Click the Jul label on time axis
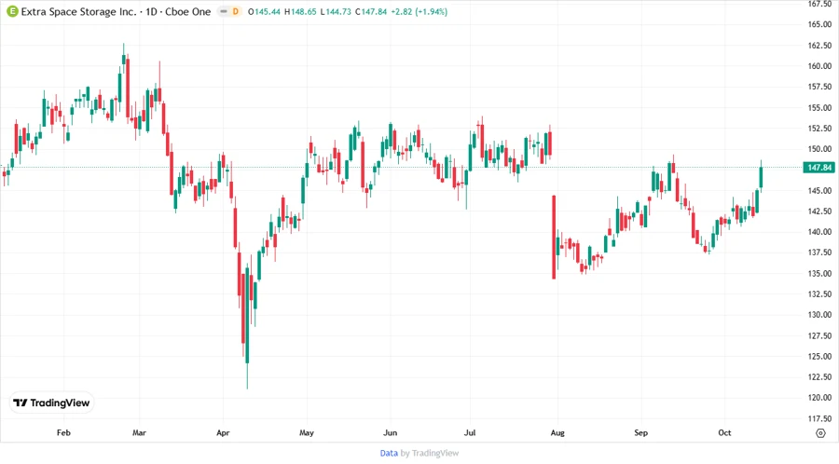This screenshot has height=464, width=839. point(470,432)
